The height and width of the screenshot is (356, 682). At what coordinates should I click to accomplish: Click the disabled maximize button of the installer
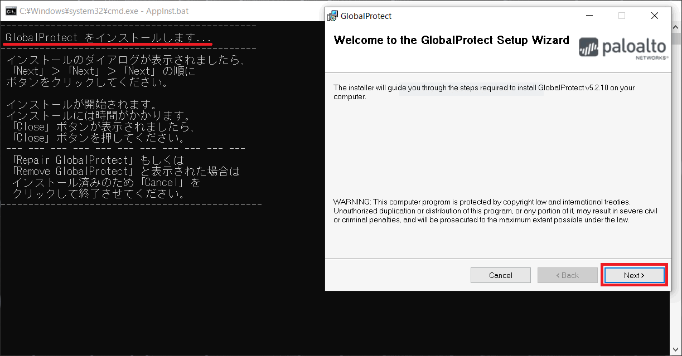[622, 16]
